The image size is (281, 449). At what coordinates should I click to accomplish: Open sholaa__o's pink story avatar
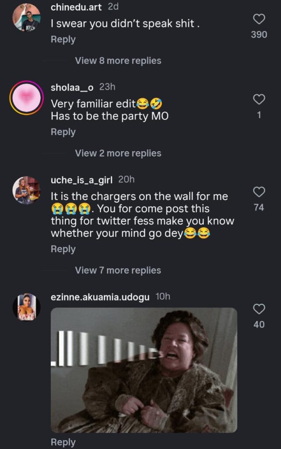pos(26,98)
